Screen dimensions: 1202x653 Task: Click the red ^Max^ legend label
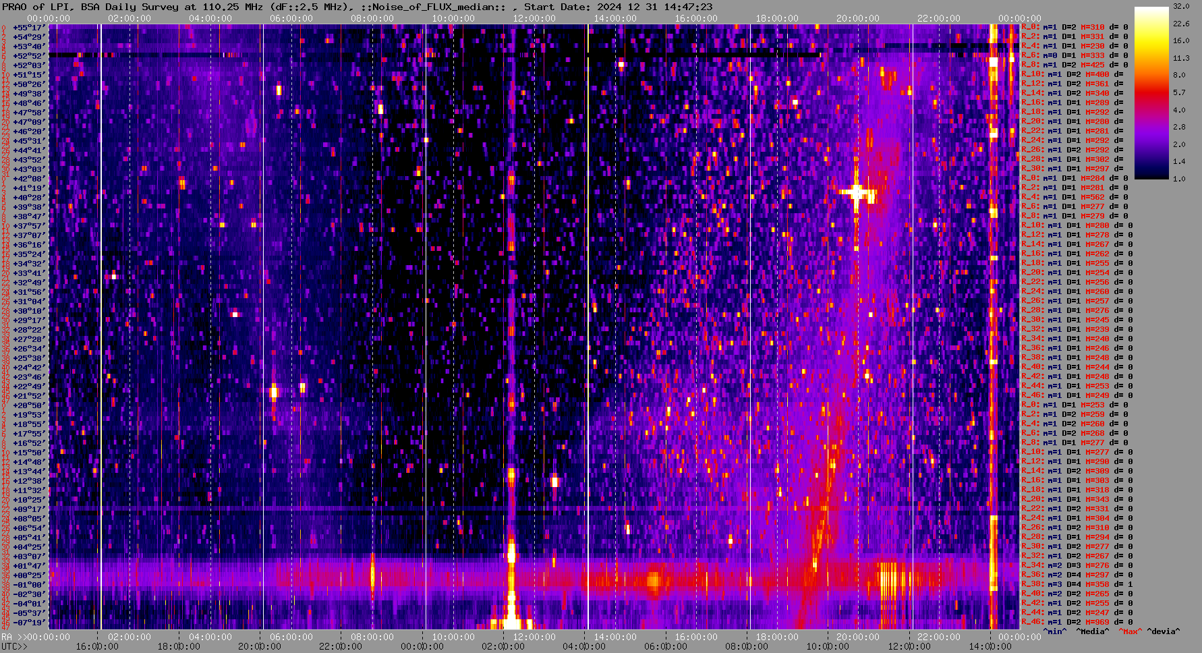(1131, 631)
